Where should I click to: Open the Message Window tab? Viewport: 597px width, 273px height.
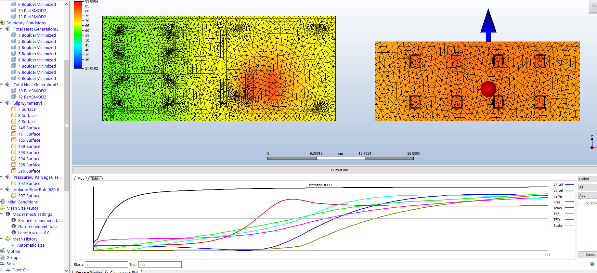(89, 272)
